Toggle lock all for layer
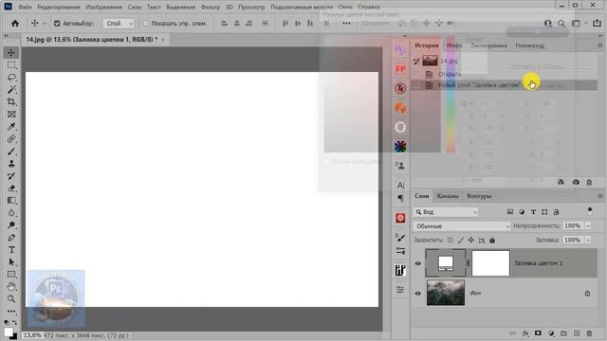This screenshot has width=607, height=341. (x=492, y=240)
